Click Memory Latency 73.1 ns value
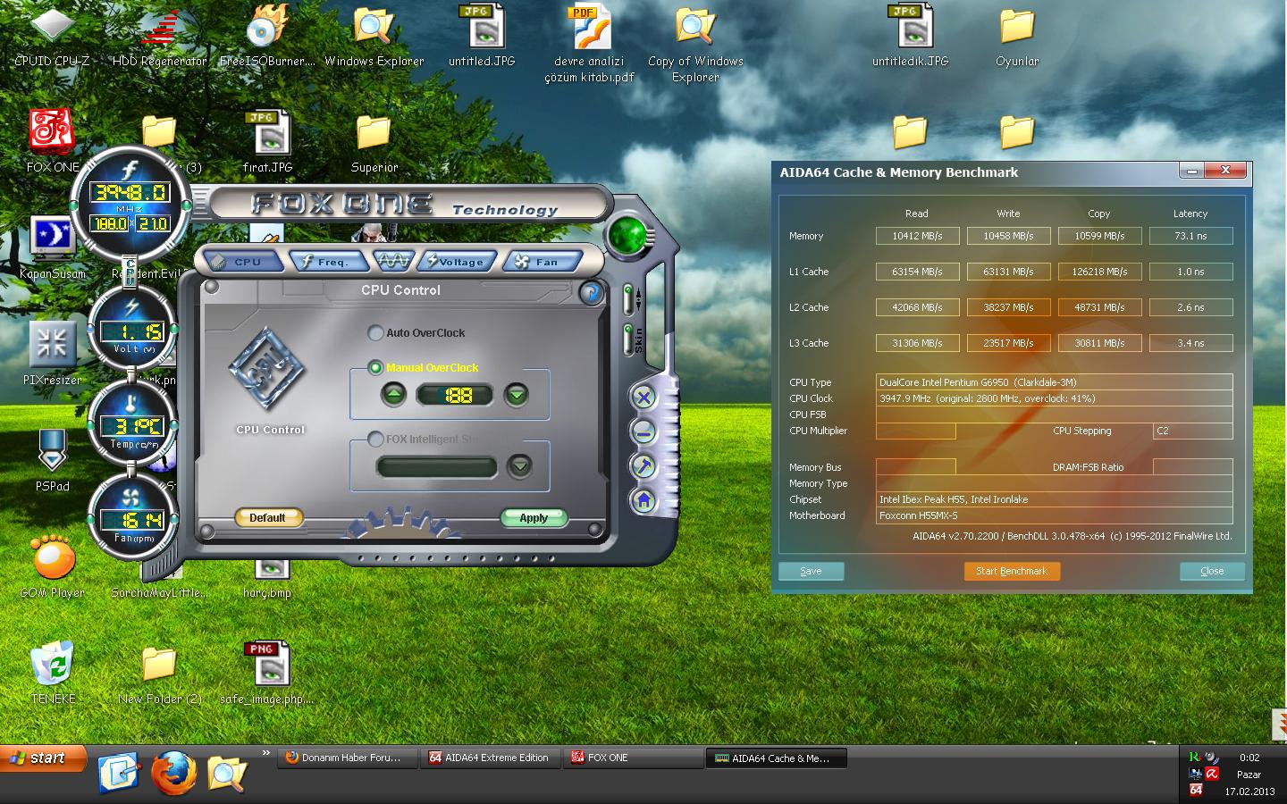 1190,236
